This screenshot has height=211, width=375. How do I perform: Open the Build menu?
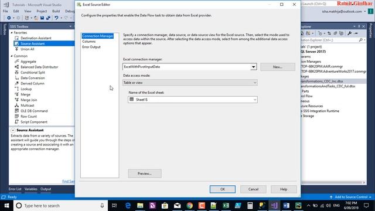tap(56, 11)
